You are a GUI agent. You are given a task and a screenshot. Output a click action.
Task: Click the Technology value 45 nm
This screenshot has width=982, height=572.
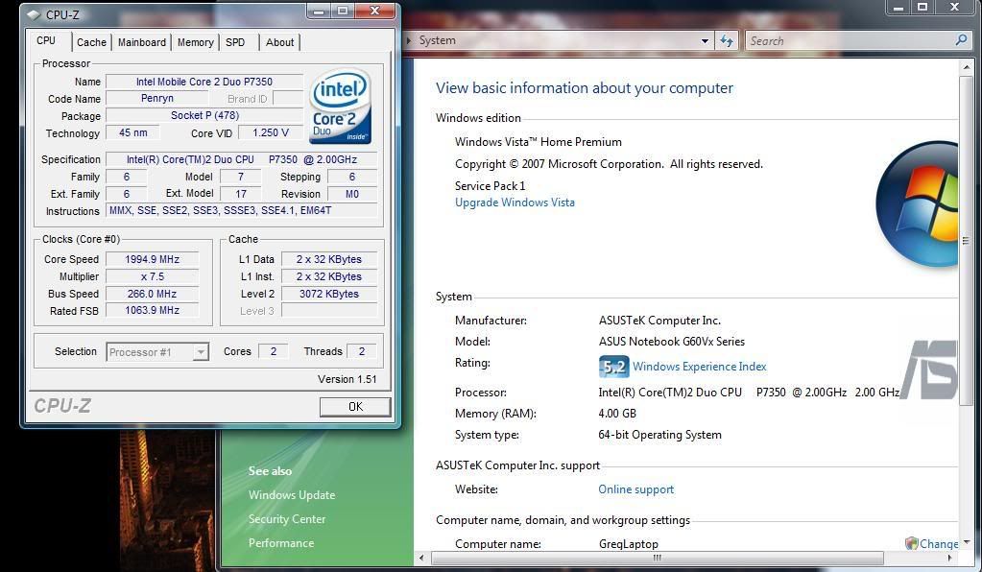[132, 132]
